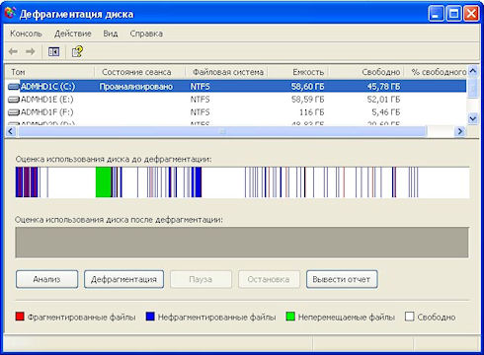Click Нефрагментированные файлы legend label

[216, 318]
